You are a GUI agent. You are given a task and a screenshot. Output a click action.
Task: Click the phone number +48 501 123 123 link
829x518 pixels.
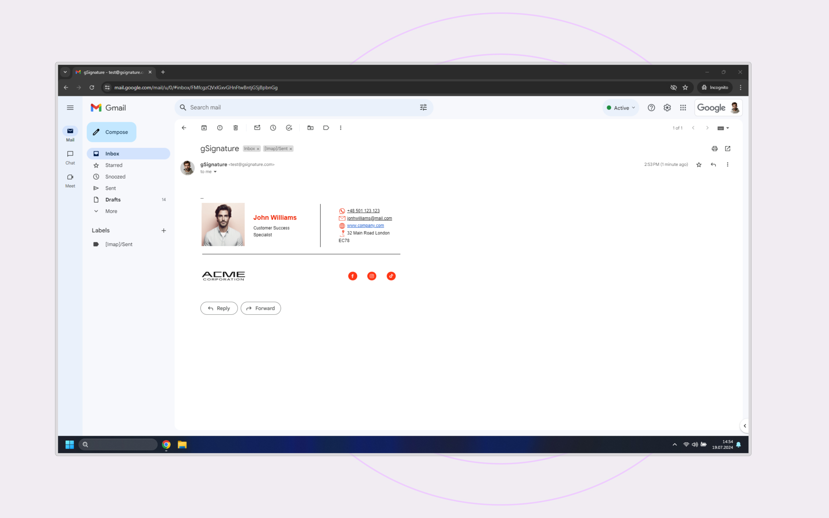point(363,211)
